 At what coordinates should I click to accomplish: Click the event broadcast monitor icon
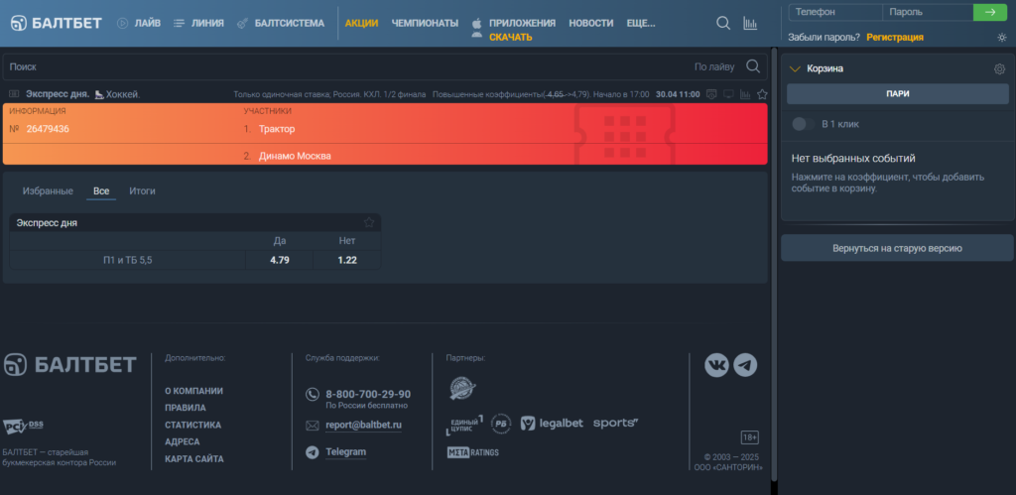coord(728,94)
